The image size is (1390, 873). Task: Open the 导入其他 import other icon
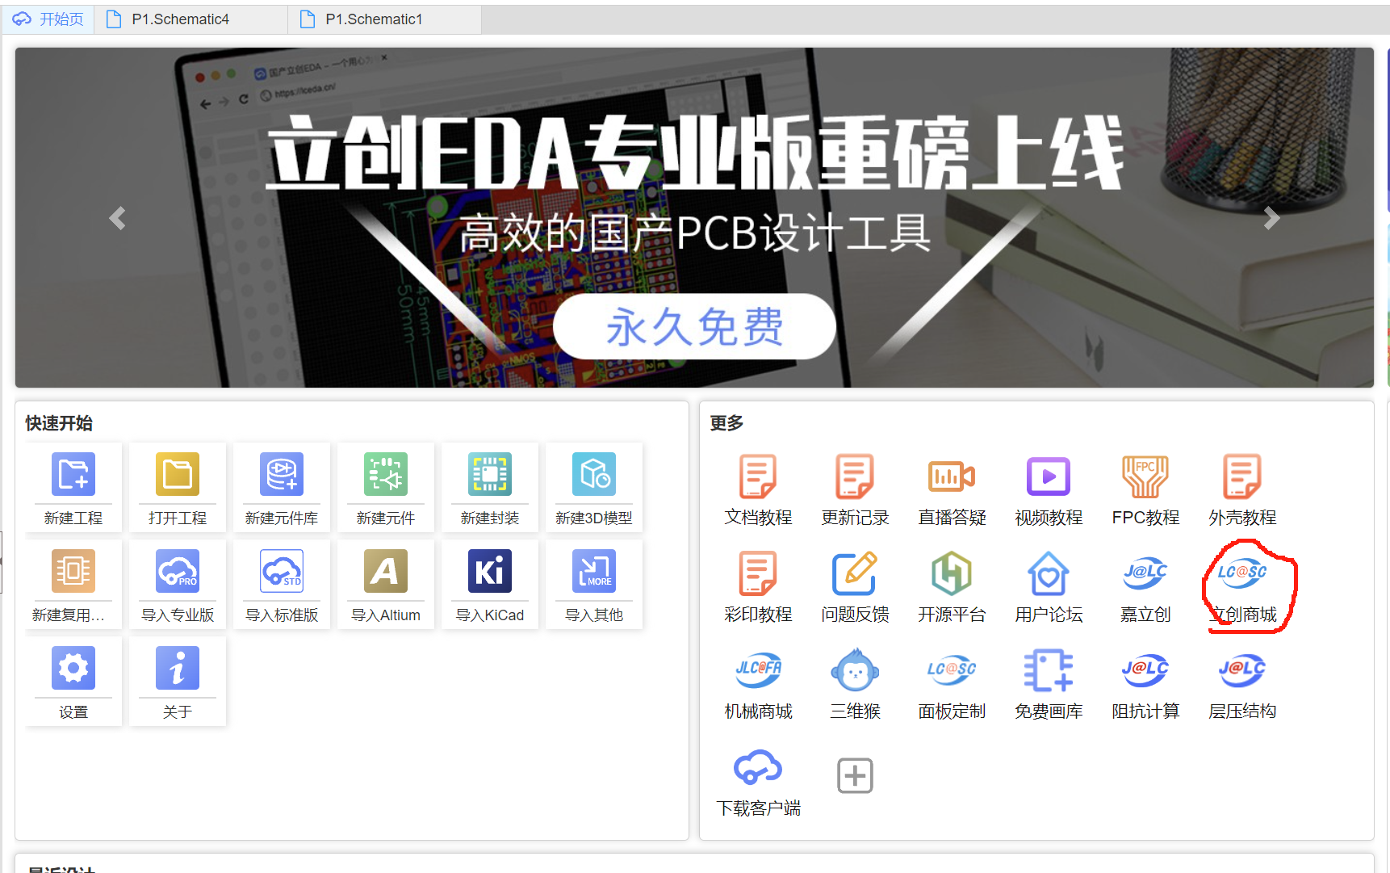pos(594,571)
